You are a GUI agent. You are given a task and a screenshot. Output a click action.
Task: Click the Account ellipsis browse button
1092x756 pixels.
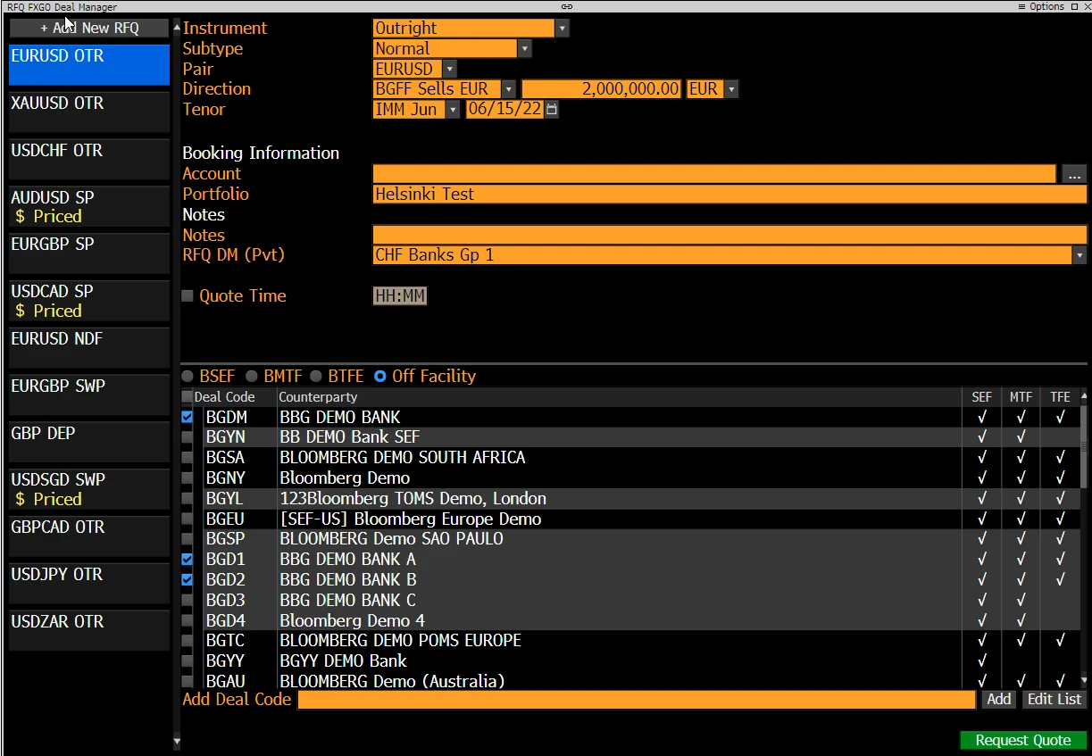tap(1074, 174)
